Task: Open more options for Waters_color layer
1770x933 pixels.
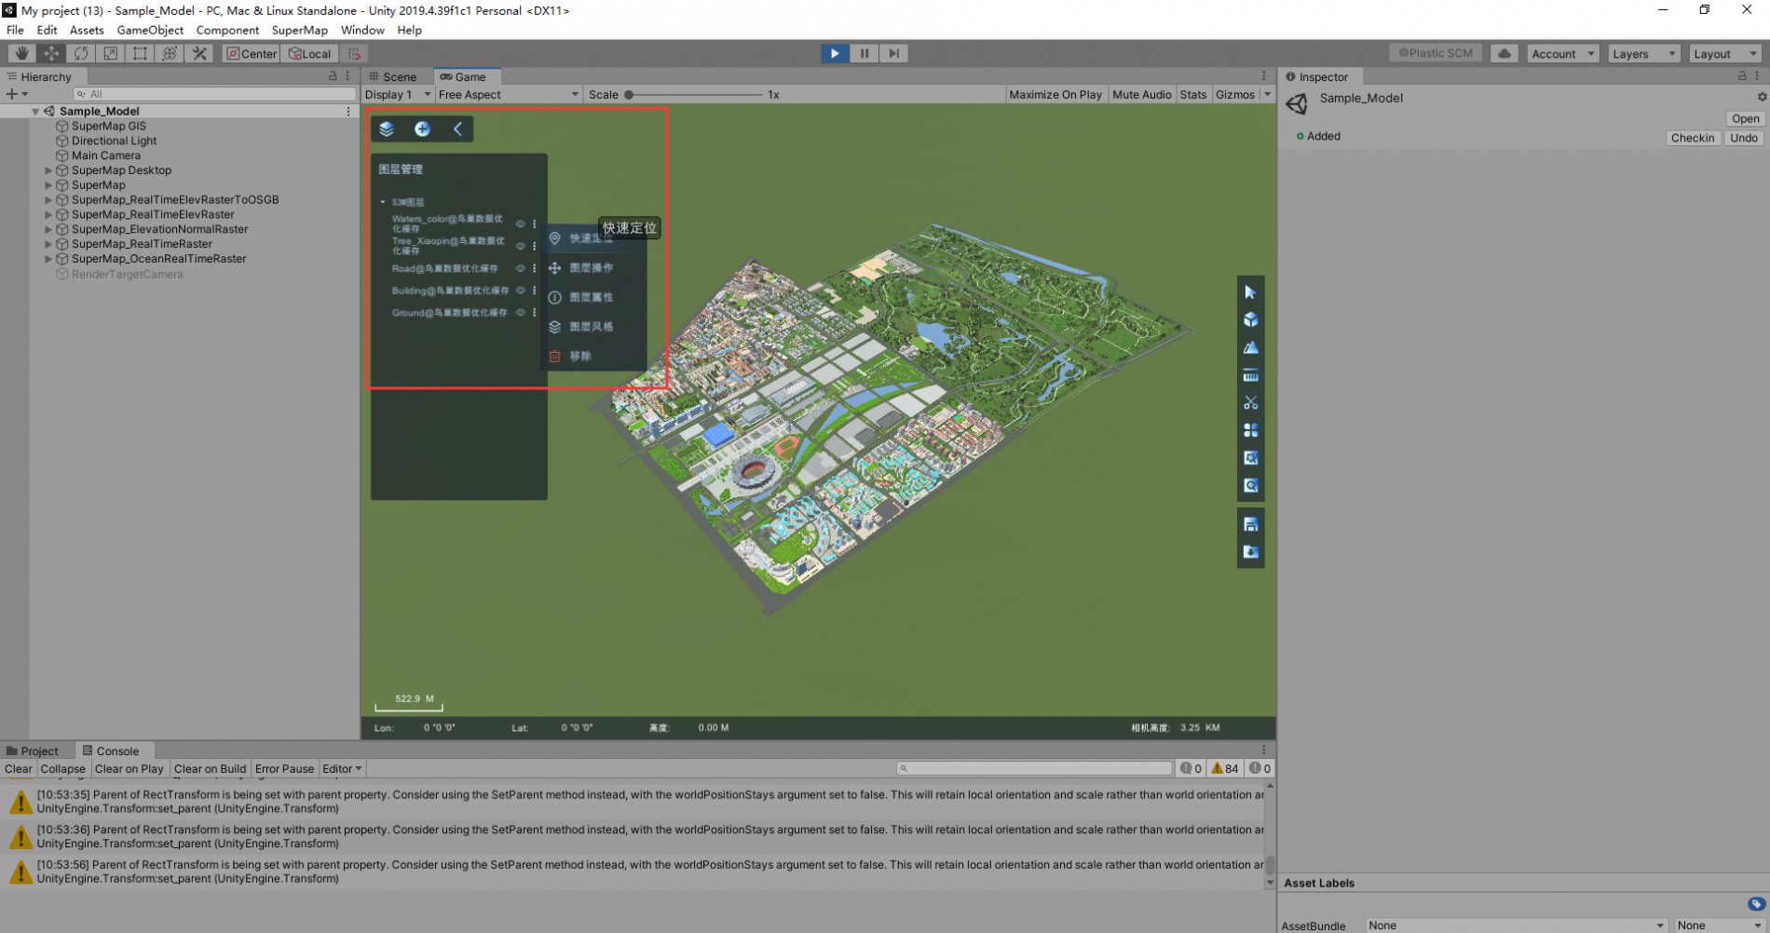Action: pos(534,223)
